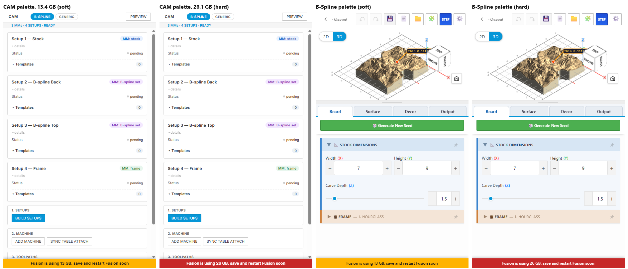The width and height of the screenshot is (628, 269).
Task: Click Generate New Seed in the hard palette
Action: [x=548, y=125]
